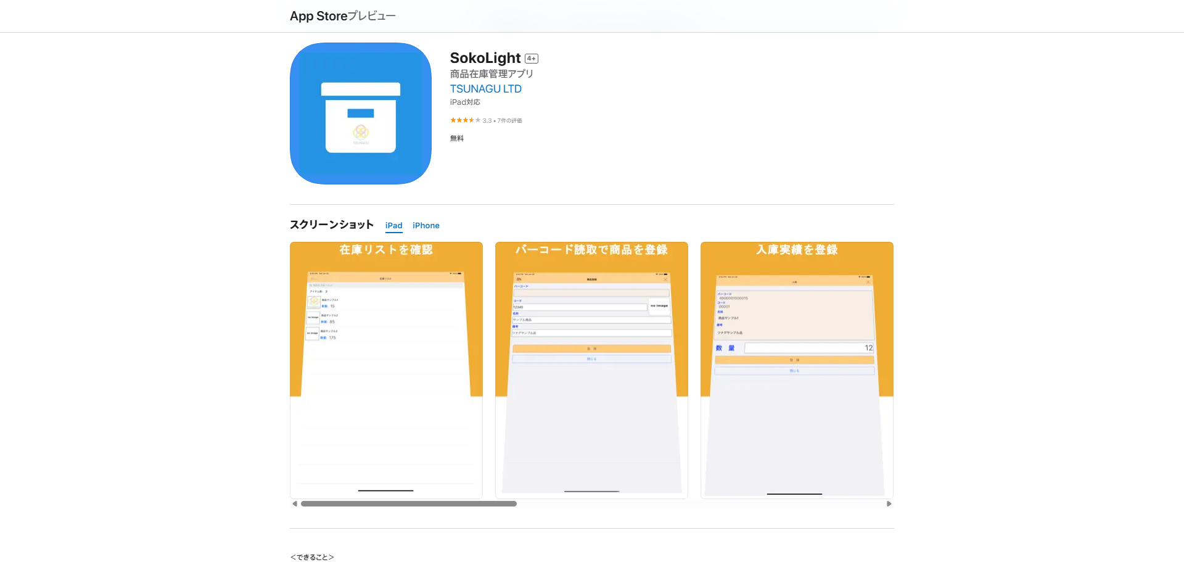Image resolution: width=1184 pixels, height=562 pixels.
Task: Click the 7件の評価 ratings count
Action: 509,121
